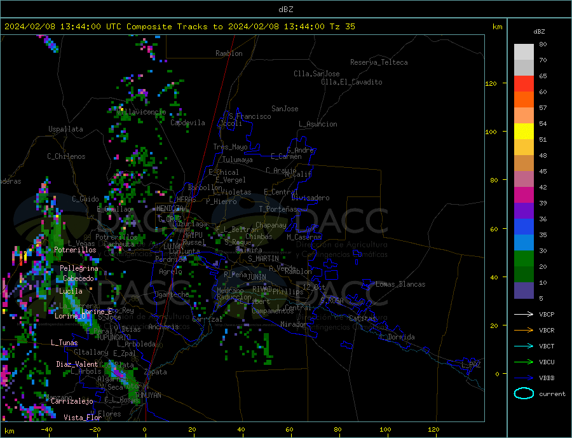
Task: Click the orange VBCR arrow in legend
Action: pyautogui.click(x=524, y=331)
